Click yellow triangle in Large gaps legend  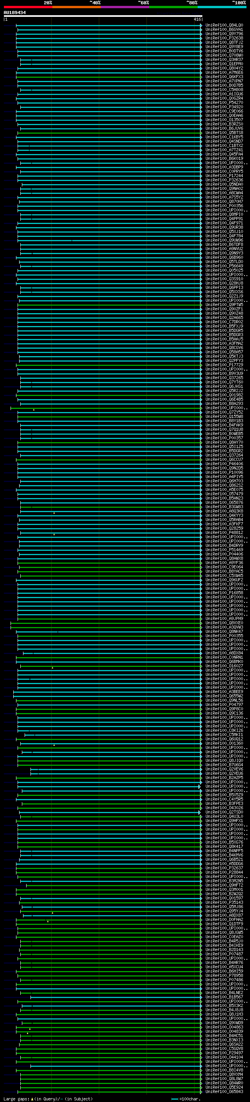(x=32, y=1098)
